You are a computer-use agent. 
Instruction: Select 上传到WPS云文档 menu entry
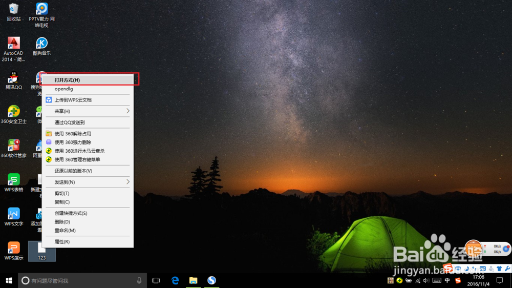[88, 100]
